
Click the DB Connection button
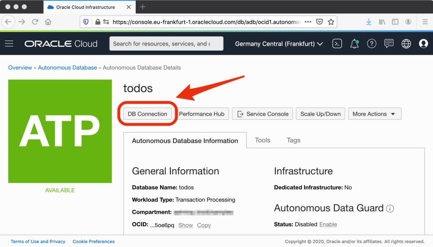[x=147, y=114]
